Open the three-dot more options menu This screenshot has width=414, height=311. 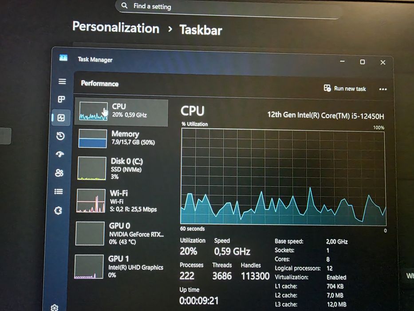pos(383,89)
